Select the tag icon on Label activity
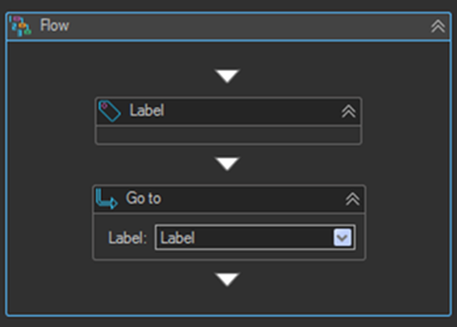The width and height of the screenshot is (457, 327). pyautogui.click(x=109, y=111)
